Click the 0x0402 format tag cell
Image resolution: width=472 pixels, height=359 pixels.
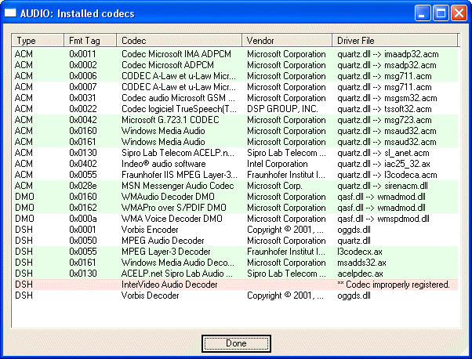pos(83,164)
